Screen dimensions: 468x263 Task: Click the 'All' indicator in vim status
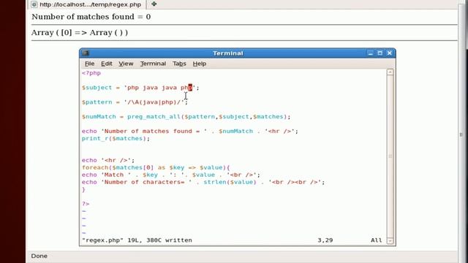[x=377, y=240]
